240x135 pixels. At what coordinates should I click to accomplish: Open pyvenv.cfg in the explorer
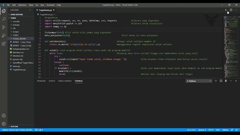(x=18, y=59)
